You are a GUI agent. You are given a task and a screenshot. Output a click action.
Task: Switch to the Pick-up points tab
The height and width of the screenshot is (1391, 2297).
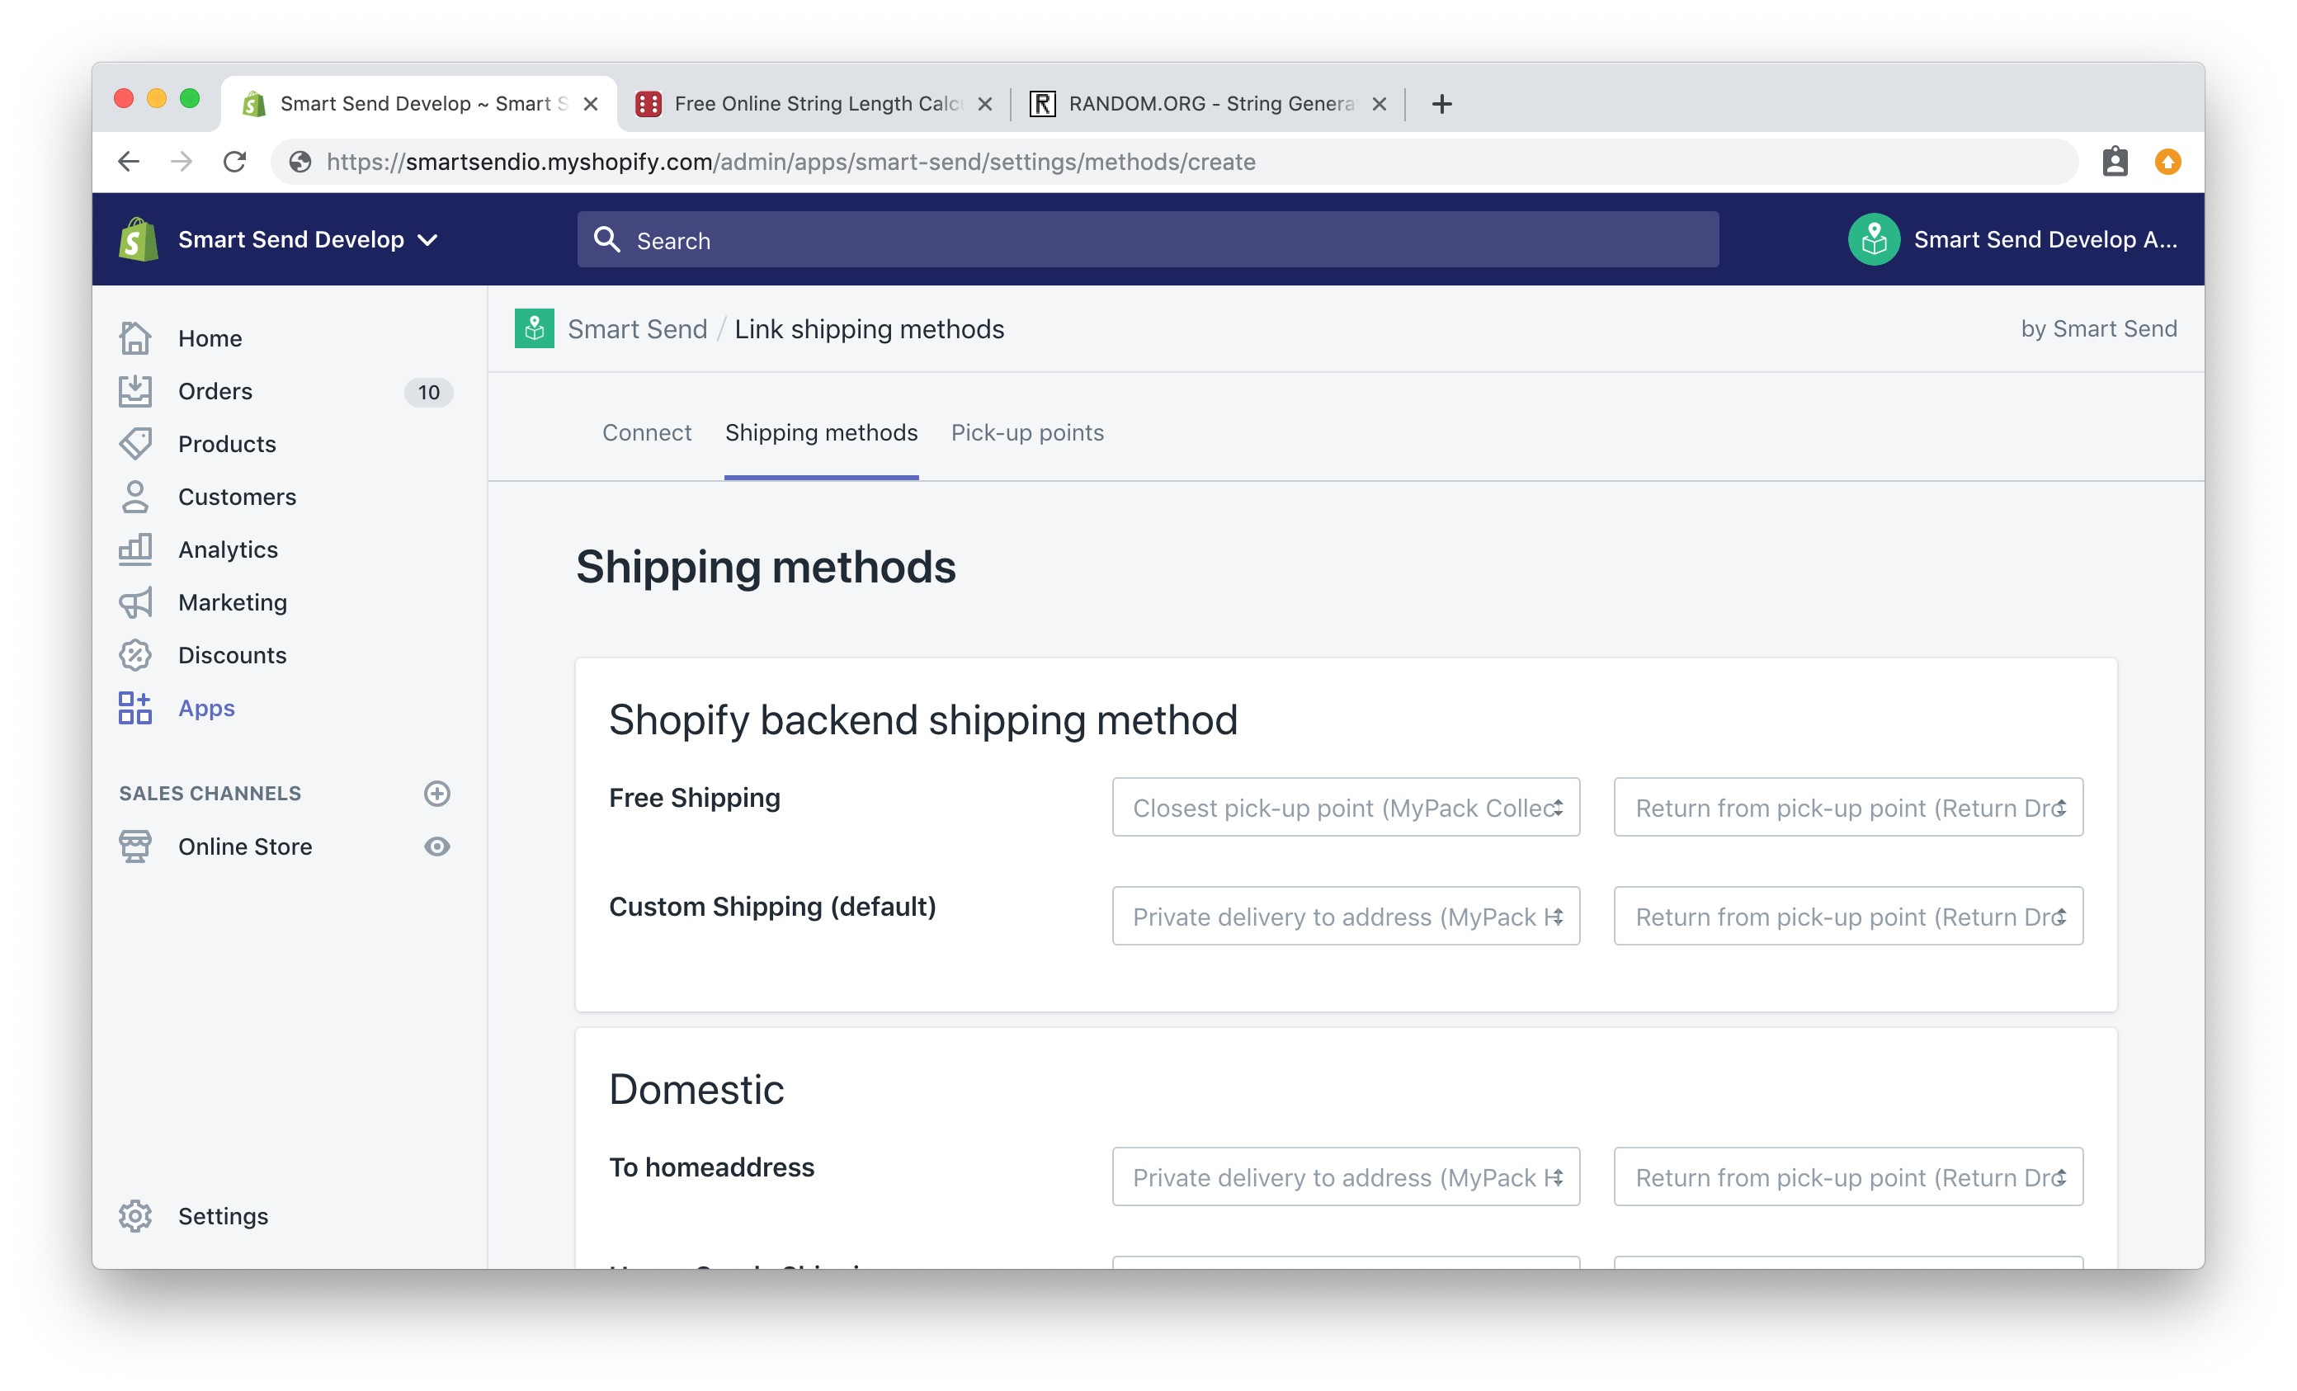coord(1026,433)
